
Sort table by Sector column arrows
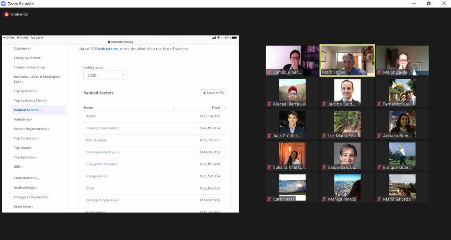pyautogui.click(x=173, y=108)
